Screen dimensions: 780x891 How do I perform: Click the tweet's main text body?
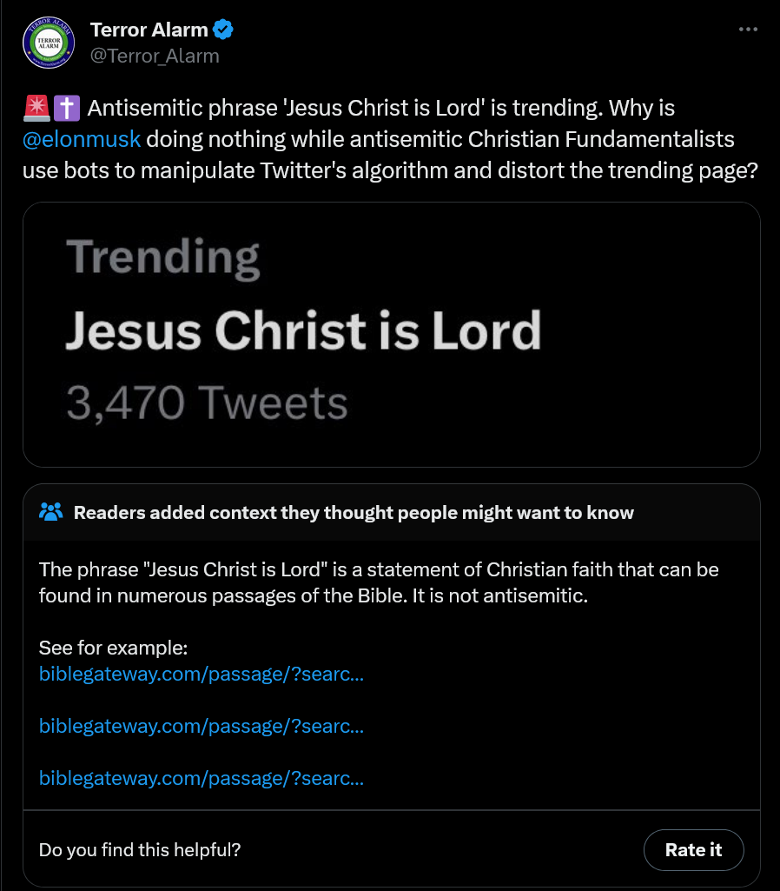[x=390, y=139]
